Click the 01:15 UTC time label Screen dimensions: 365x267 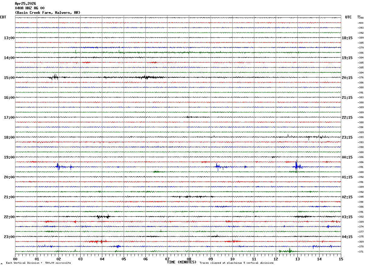coord(347,177)
